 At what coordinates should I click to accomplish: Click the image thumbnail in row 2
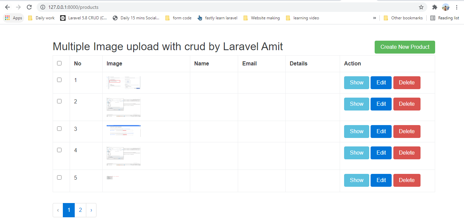tap(123, 107)
